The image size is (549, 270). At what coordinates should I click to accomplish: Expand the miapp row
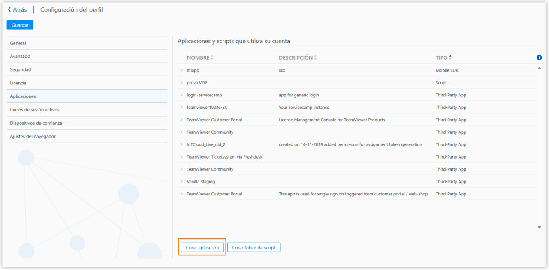pos(181,70)
